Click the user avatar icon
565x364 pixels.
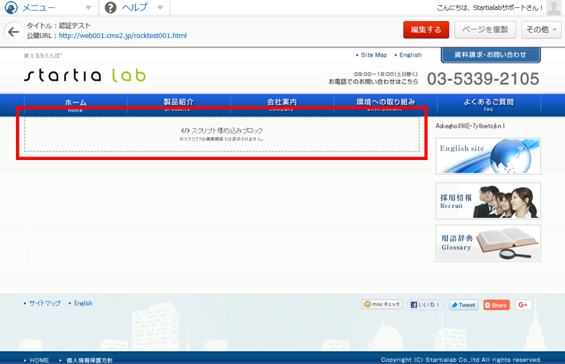coord(554,7)
